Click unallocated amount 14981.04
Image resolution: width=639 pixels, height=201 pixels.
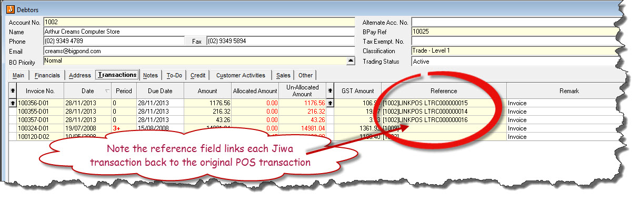click(x=303, y=128)
